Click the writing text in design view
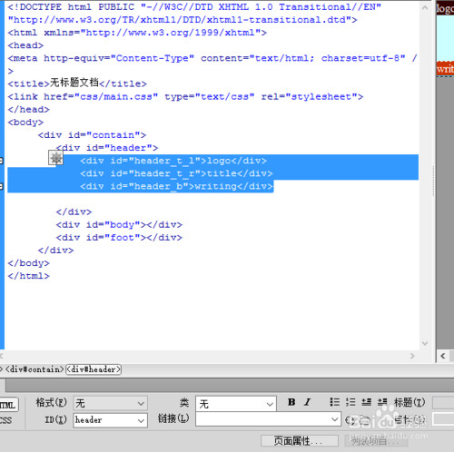 pos(445,69)
